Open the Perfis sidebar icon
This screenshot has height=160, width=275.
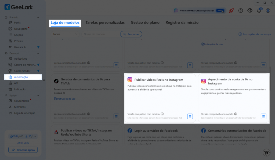[10, 23]
